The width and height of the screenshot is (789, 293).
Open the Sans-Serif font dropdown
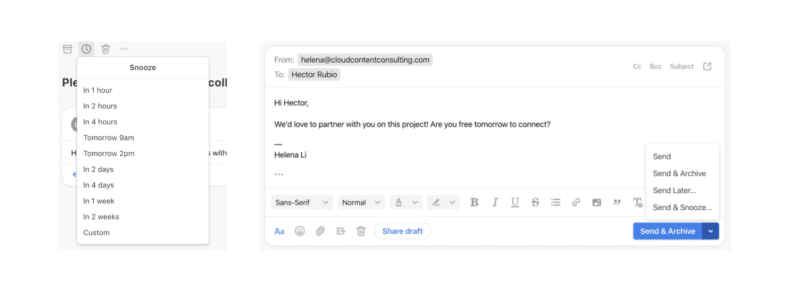302,202
